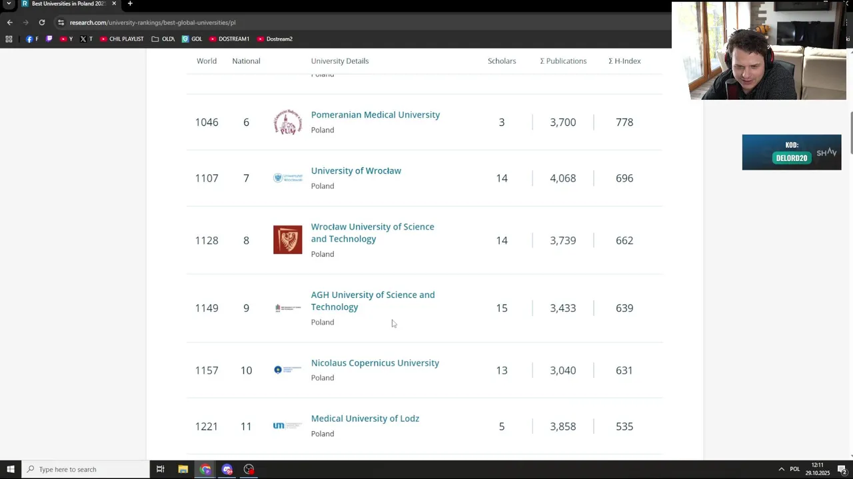This screenshot has width=853, height=479.
Task: Open the Chrome tab search dropdown arrow
Action: click(9, 4)
